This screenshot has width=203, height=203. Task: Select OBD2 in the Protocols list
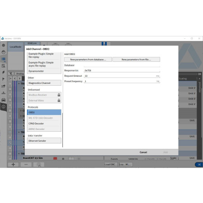click(x=44, y=112)
